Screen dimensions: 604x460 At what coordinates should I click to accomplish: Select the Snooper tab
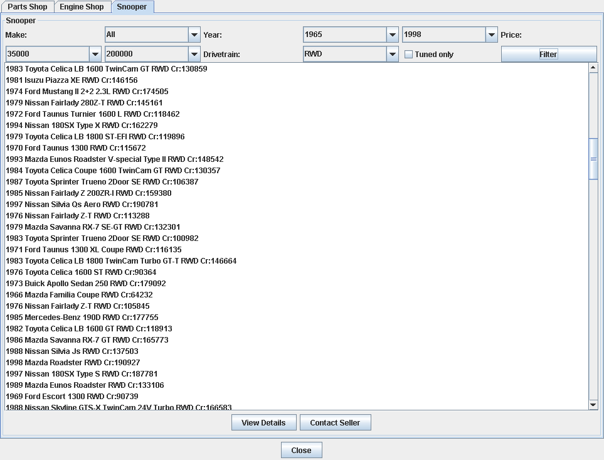[x=132, y=7]
